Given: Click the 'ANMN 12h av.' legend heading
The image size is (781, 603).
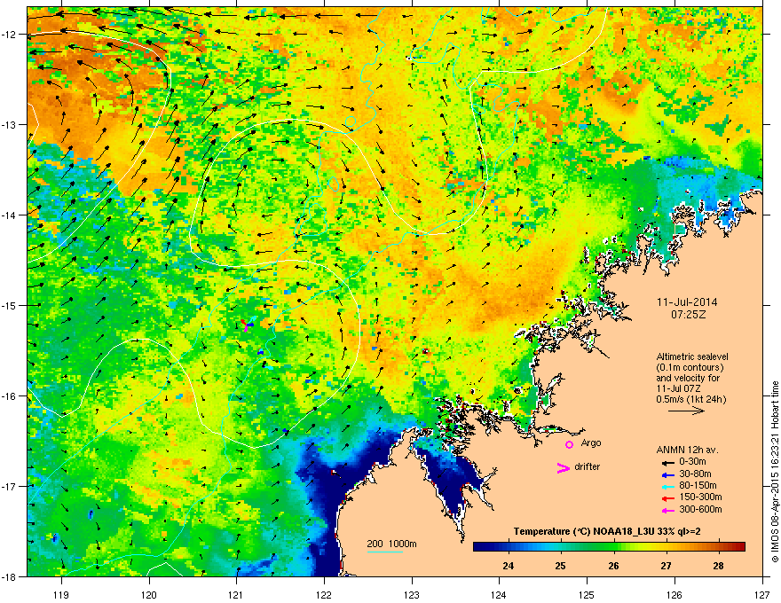Looking at the screenshot, I should [687, 450].
